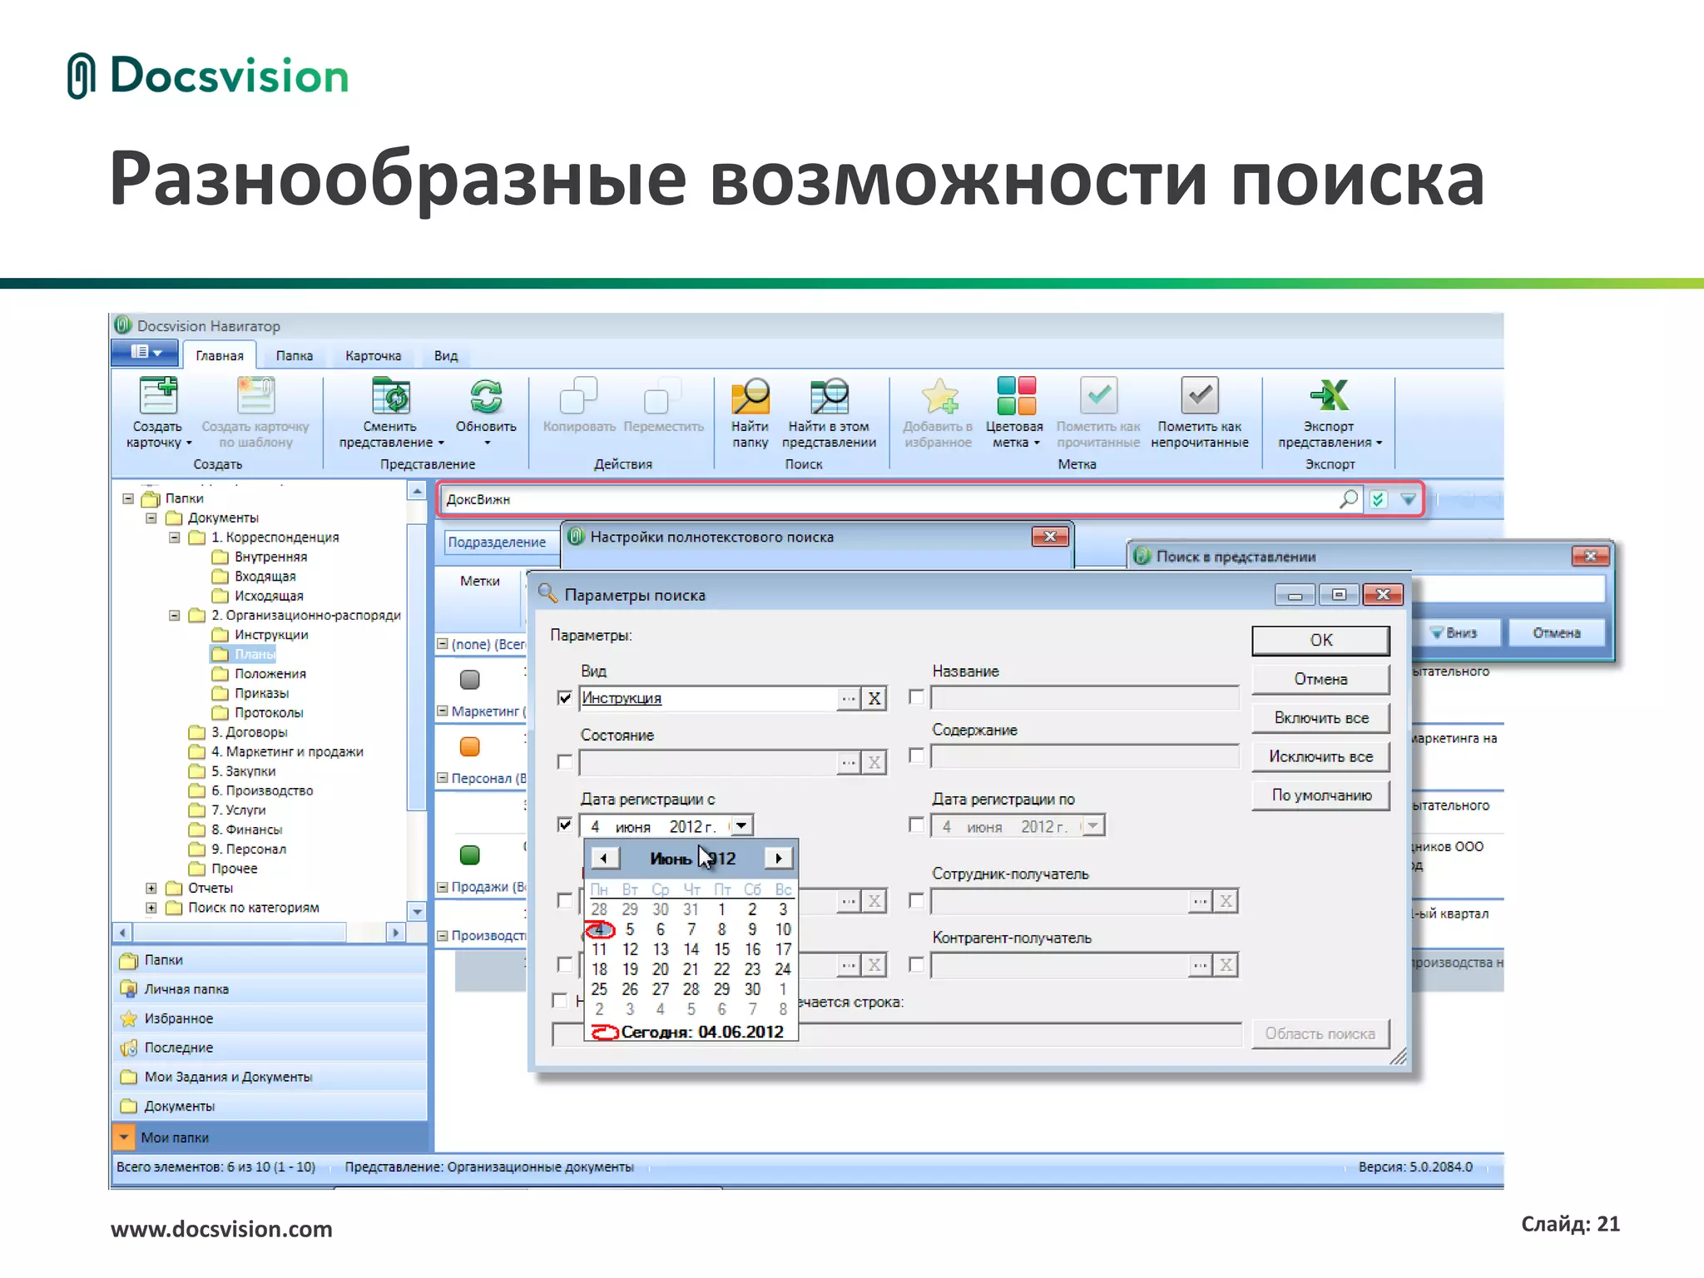Open Избранное in the navigation pane
This screenshot has width=1704, height=1278.
click(269, 1018)
